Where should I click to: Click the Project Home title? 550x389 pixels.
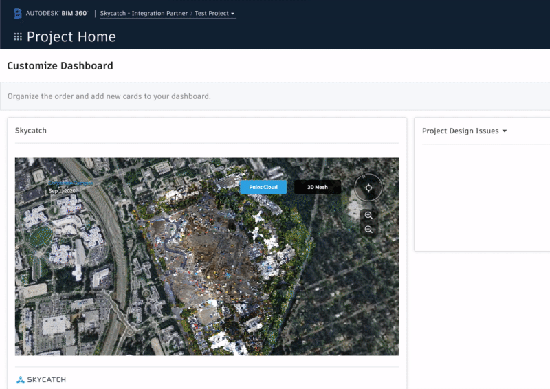coord(71,37)
